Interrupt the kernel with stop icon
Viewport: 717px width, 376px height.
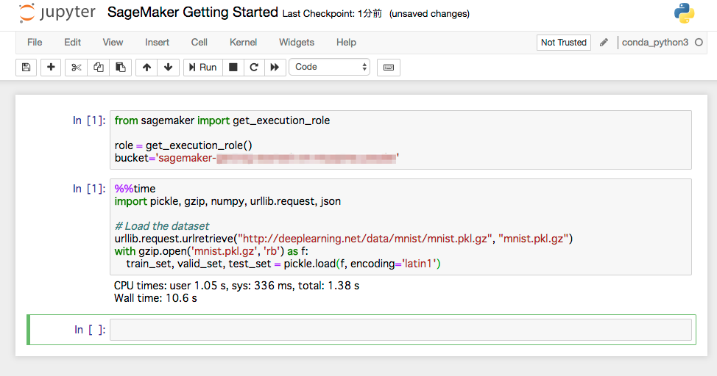pyautogui.click(x=233, y=67)
